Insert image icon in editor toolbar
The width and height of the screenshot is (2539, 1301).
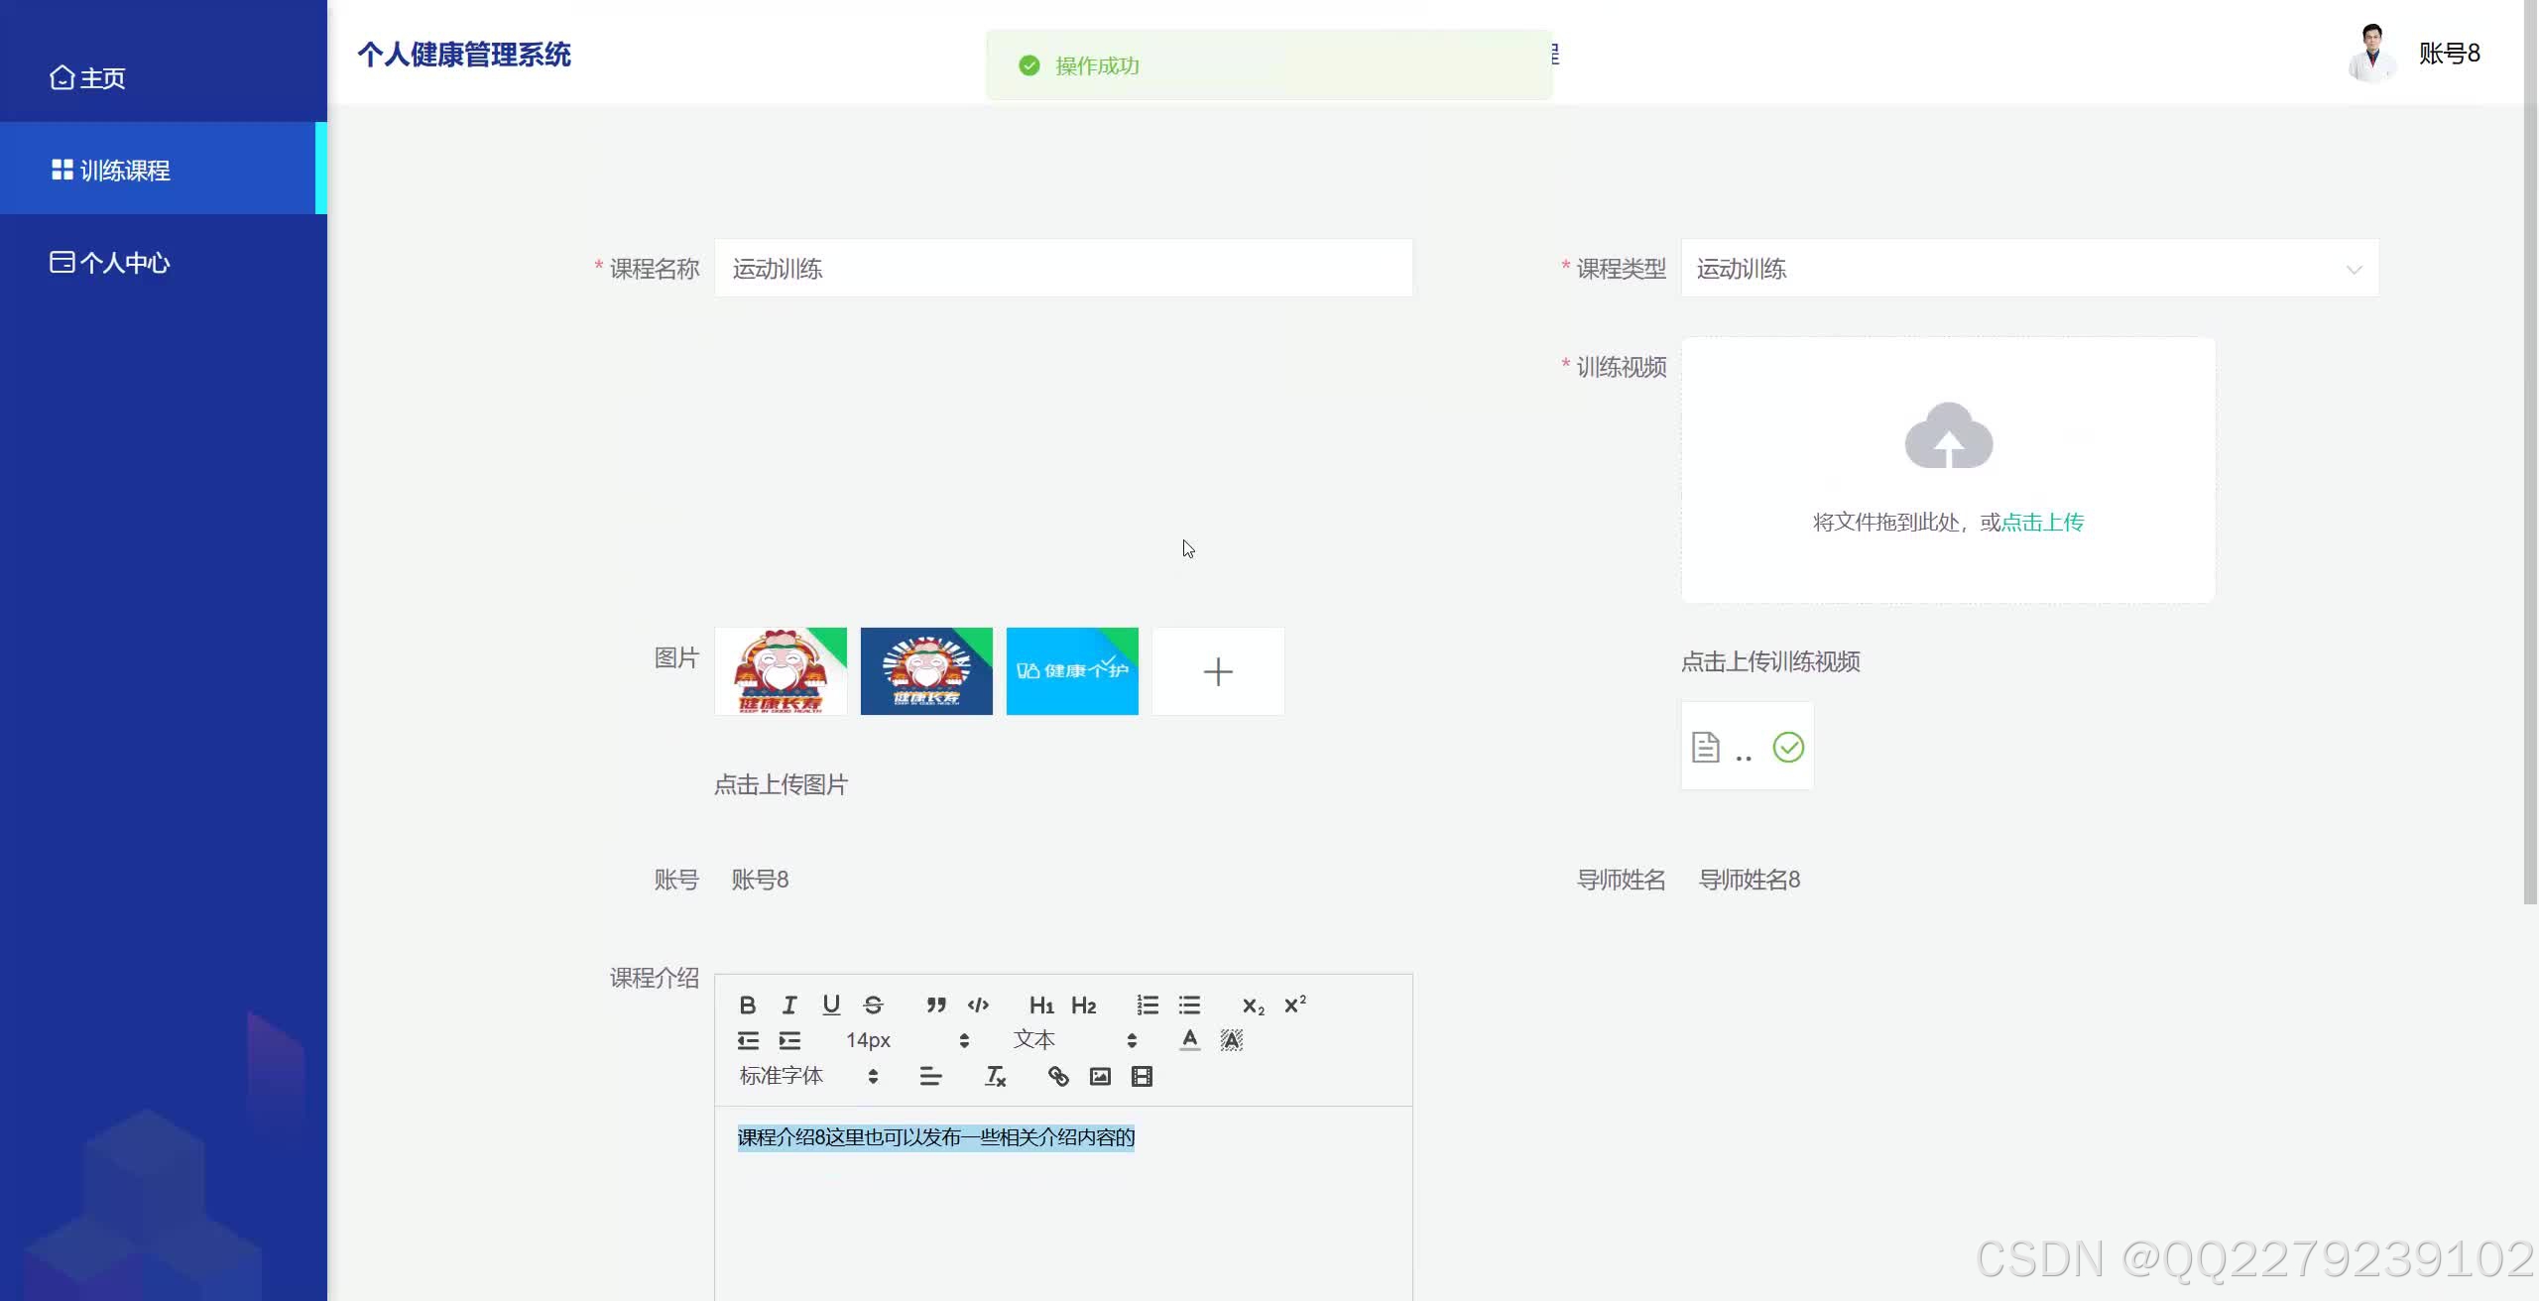(1100, 1077)
